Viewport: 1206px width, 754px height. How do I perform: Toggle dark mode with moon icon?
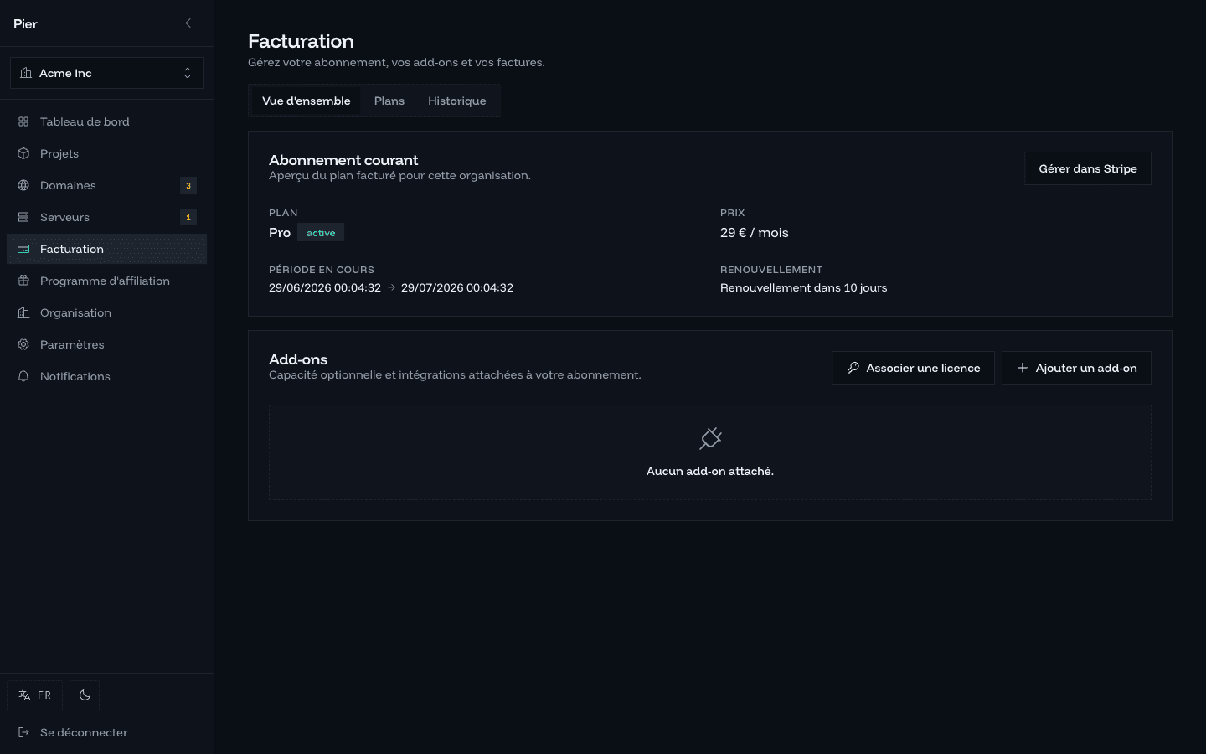(x=85, y=695)
